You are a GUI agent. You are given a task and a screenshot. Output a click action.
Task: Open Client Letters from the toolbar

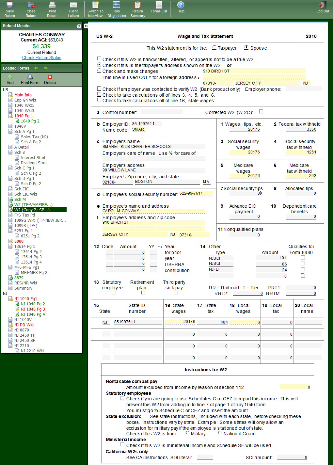(x=73, y=9)
